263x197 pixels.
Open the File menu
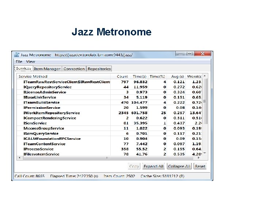tap(19, 62)
